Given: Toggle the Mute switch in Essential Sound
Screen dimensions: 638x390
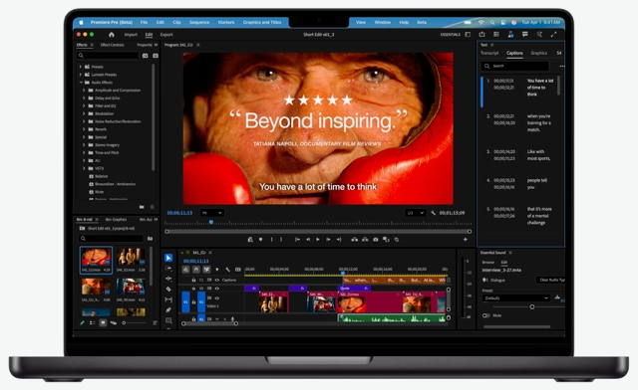Looking at the screenshot, I should (485, 315).
